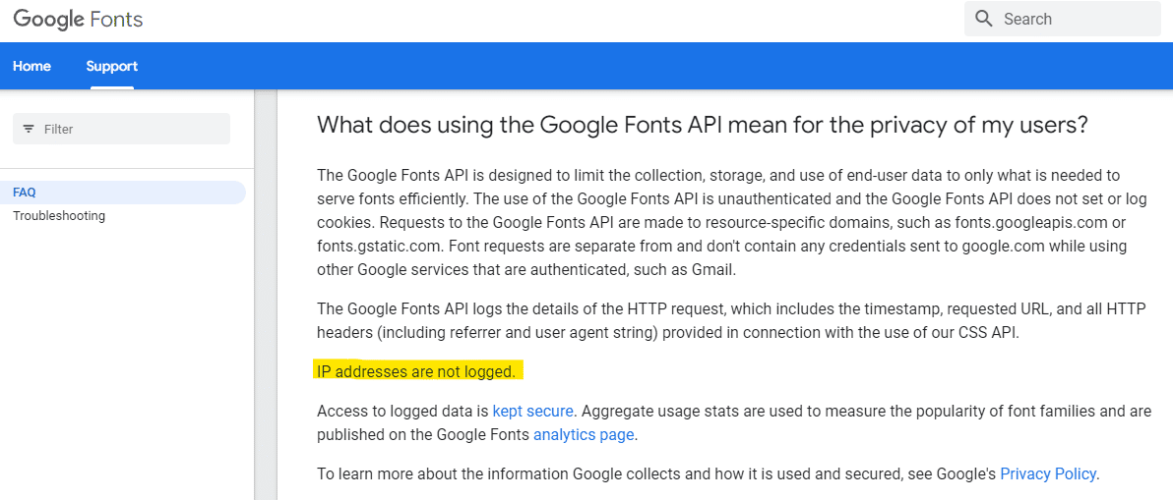Image resolution: width=1173 pixels, height=500 pixels.
Task: Follow the "kept secure" link
Action: pos(532,411)
